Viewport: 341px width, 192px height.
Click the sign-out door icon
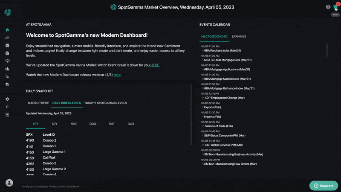(7, 115)
